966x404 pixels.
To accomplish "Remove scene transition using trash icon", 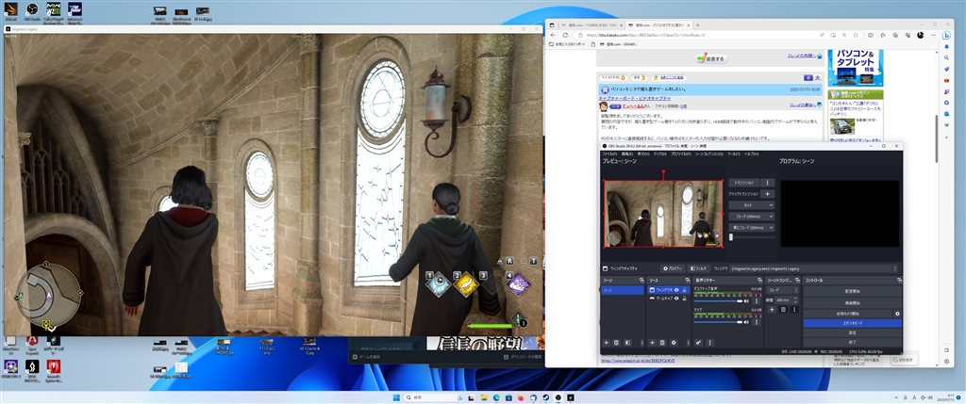I will click(x=783, y=309).
